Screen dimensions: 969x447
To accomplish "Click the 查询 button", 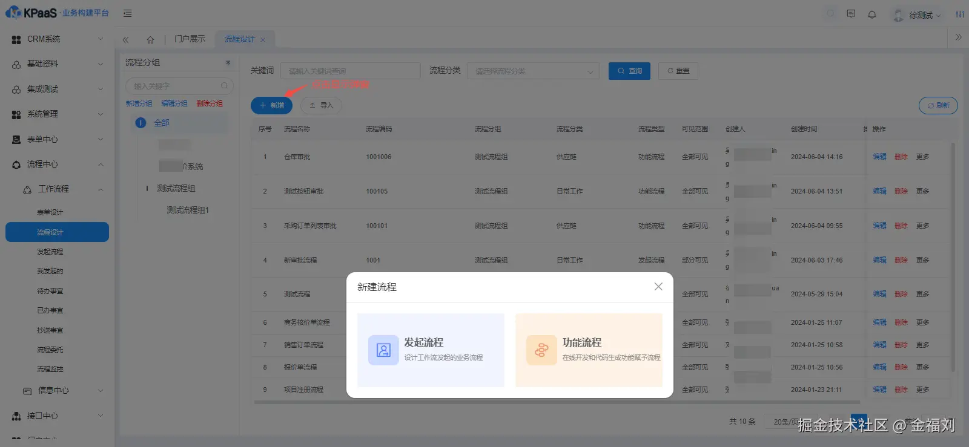I will pos(630,71).
